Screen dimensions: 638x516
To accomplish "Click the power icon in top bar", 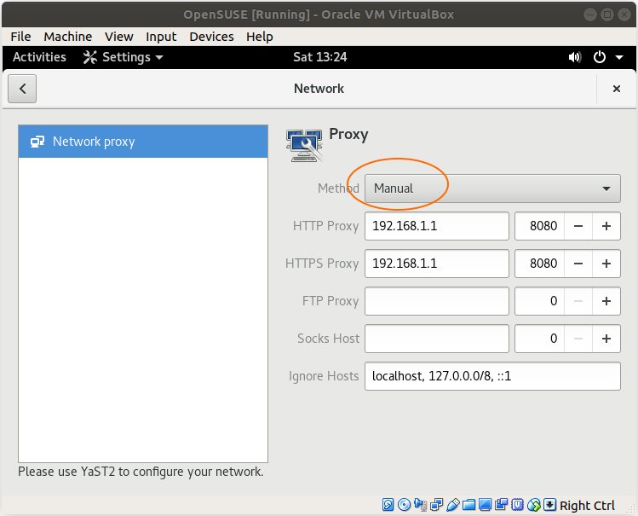I will tap(600, 57).
